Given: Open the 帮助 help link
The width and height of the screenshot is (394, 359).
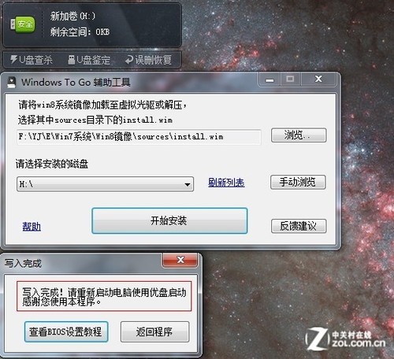Looking at the screenshot, I should [x=32, y=227].
